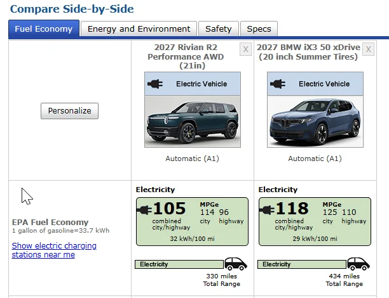This screenshot has height=298, width=389.
Task: Click the Rivian R2 vehicle photo
Action: (x=193, y=122)
